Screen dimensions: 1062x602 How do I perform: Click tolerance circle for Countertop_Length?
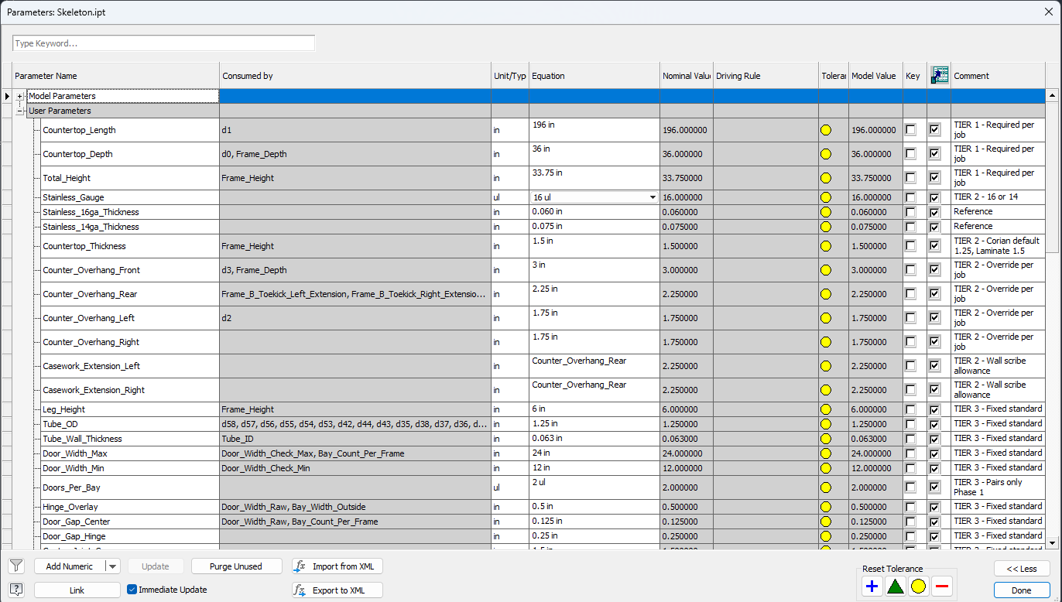tap(826, 130)
